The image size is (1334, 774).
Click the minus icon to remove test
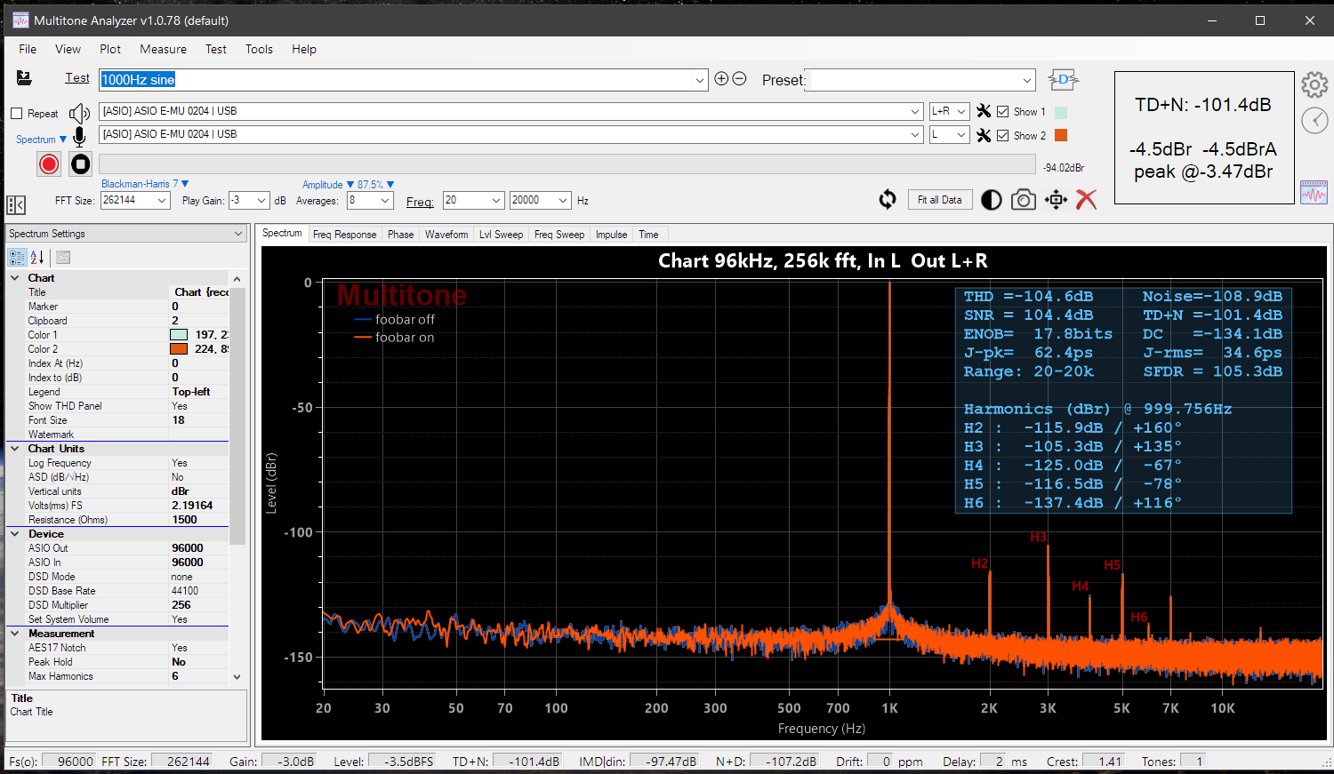(x=739, y=79)
